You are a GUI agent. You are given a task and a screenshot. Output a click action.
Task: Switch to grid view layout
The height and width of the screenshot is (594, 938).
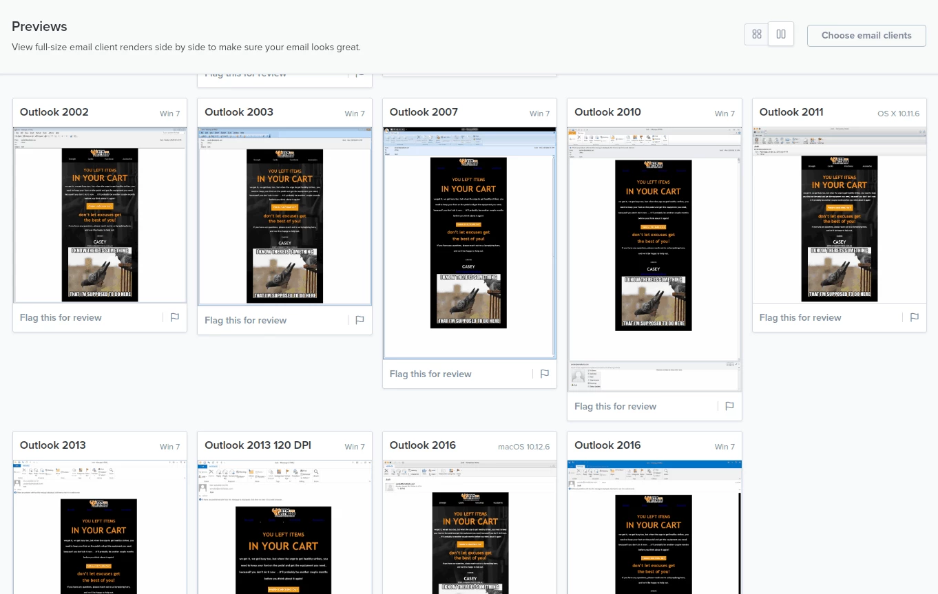tap(756, 34)
